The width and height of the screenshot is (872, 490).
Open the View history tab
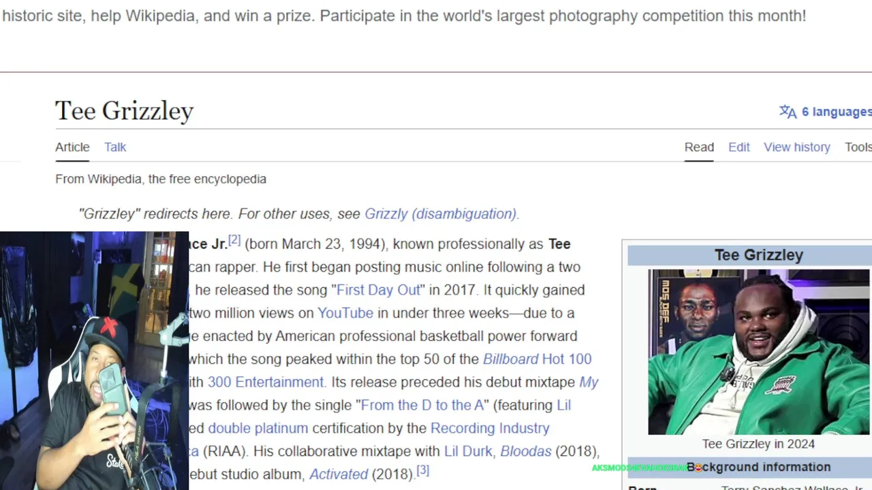pyautogui.click(x=797, y=147)
